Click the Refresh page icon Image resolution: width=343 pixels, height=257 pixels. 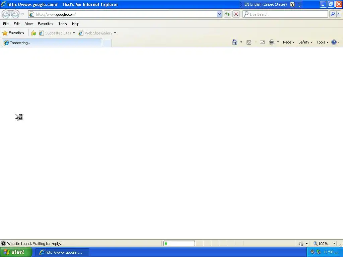pos(227,14)
